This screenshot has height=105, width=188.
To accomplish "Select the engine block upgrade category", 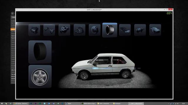I will pyautogui.click(x=34, y=30).
